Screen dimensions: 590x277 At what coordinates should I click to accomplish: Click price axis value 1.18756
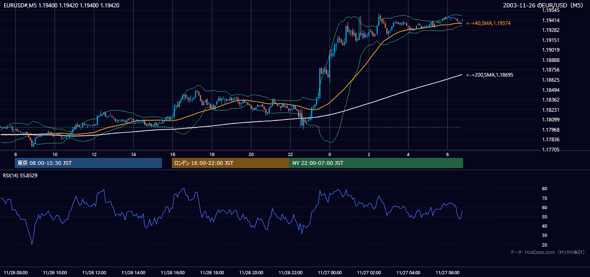tap(551, 70)
